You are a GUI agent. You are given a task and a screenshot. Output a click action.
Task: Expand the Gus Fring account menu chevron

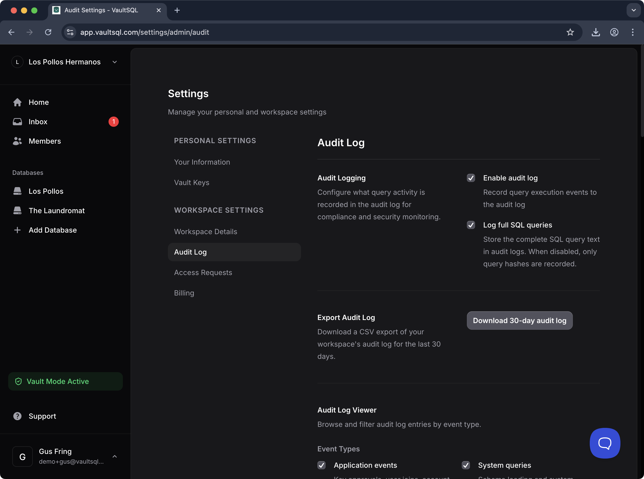coord(115,457)
